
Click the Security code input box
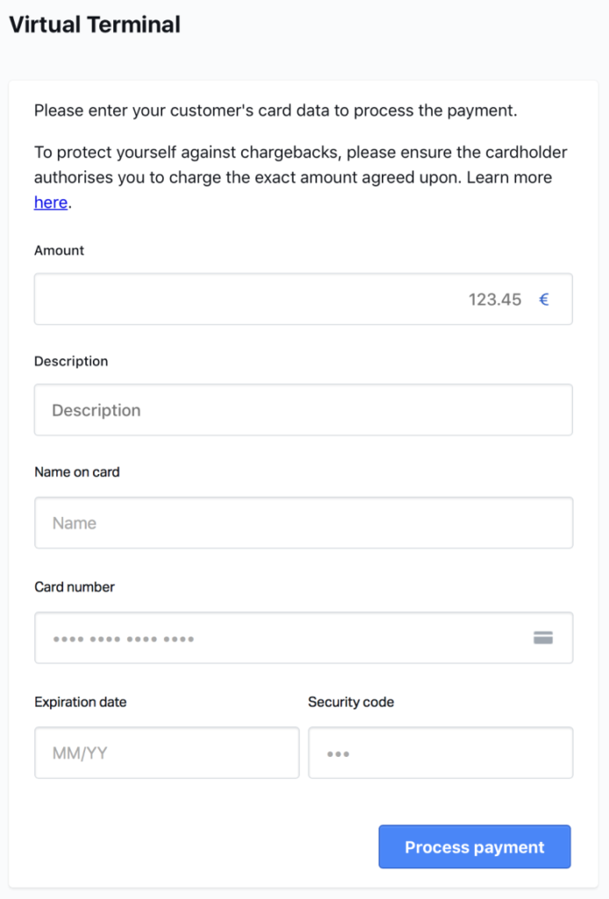(x=441, y=752)
